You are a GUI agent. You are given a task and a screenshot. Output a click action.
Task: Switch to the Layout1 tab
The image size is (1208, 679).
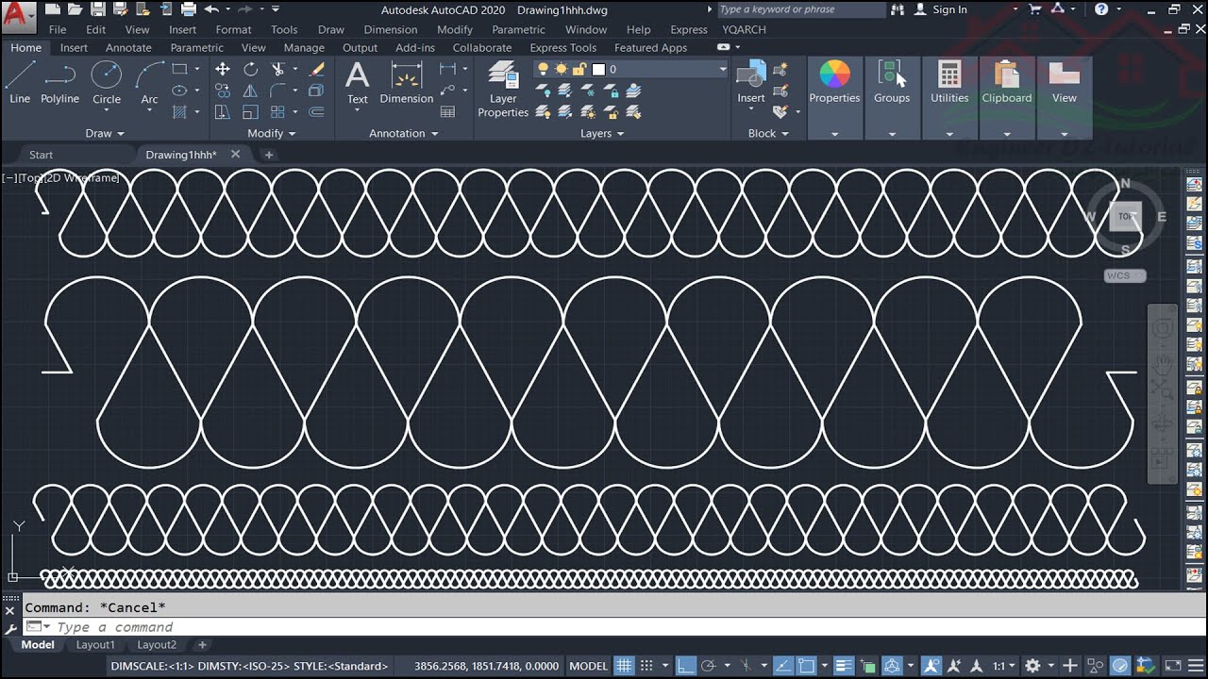click(x=95, y=645)
